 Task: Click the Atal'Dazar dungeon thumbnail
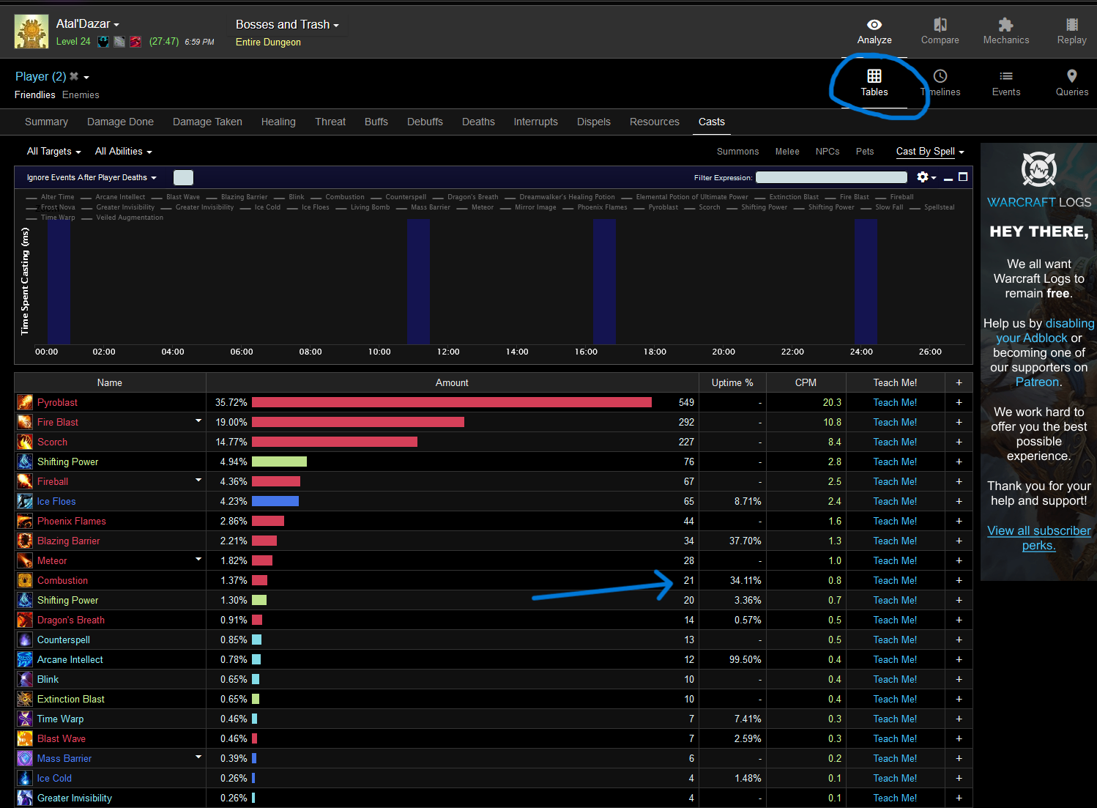(x=31, y=31)
